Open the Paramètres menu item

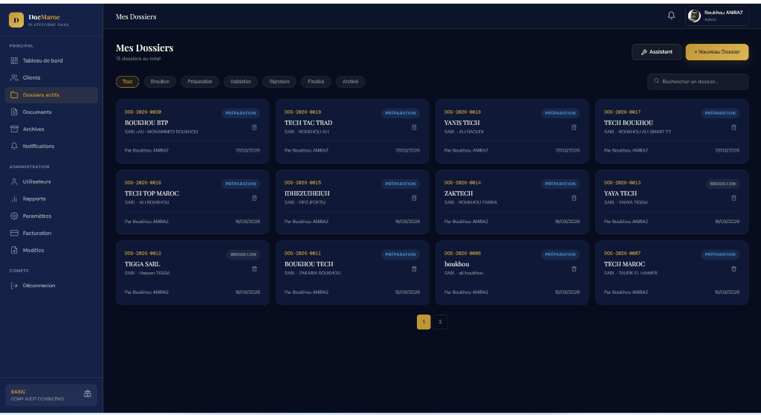38,216
